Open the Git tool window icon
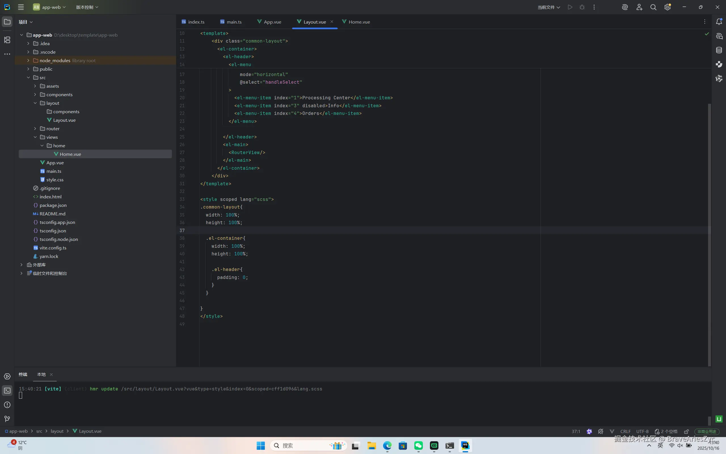The width and height of the screenshot is (726, 454). (x=7, y=419)
